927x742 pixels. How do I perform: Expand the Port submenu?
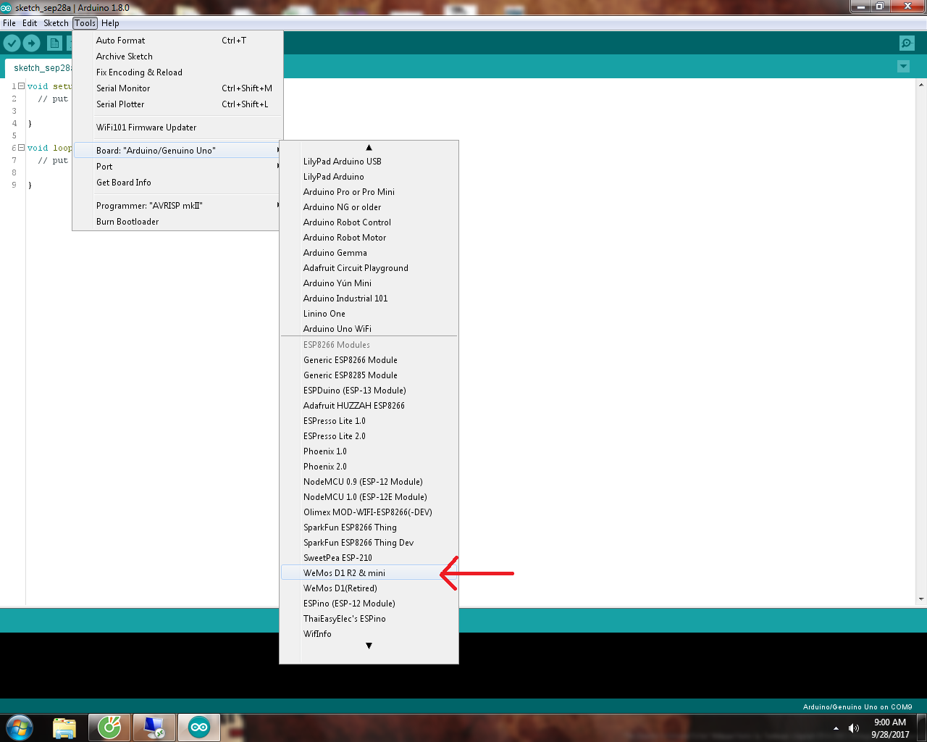pos(177,167)
